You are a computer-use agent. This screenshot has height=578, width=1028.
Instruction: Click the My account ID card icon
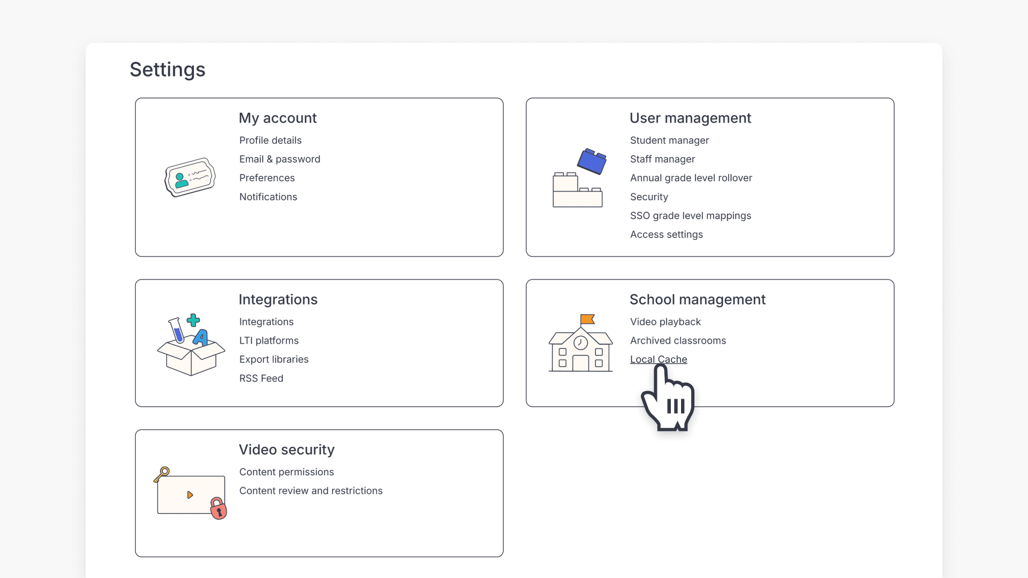pyautogui.click(x=190, y=178)
